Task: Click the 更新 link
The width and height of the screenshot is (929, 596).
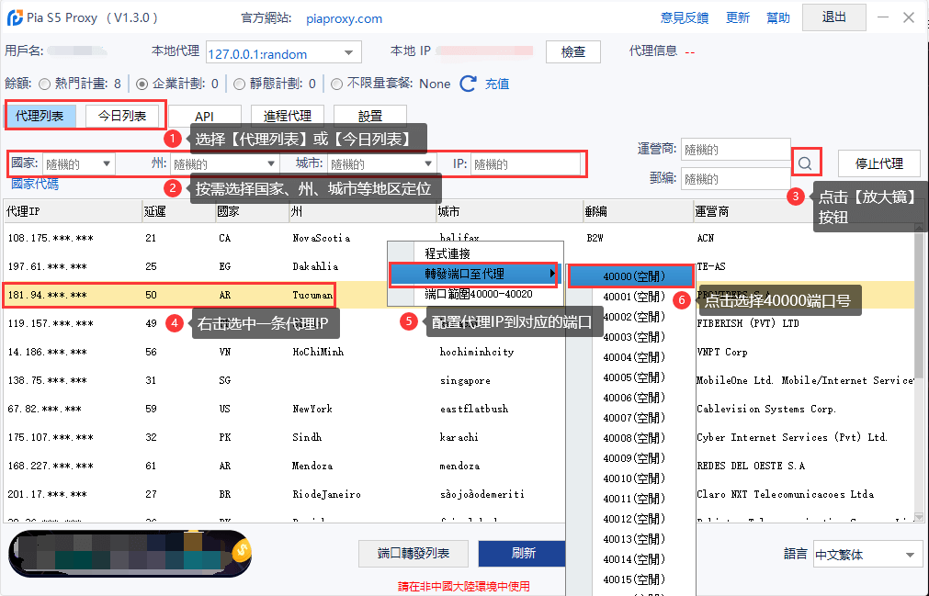Action: [738, 18]
